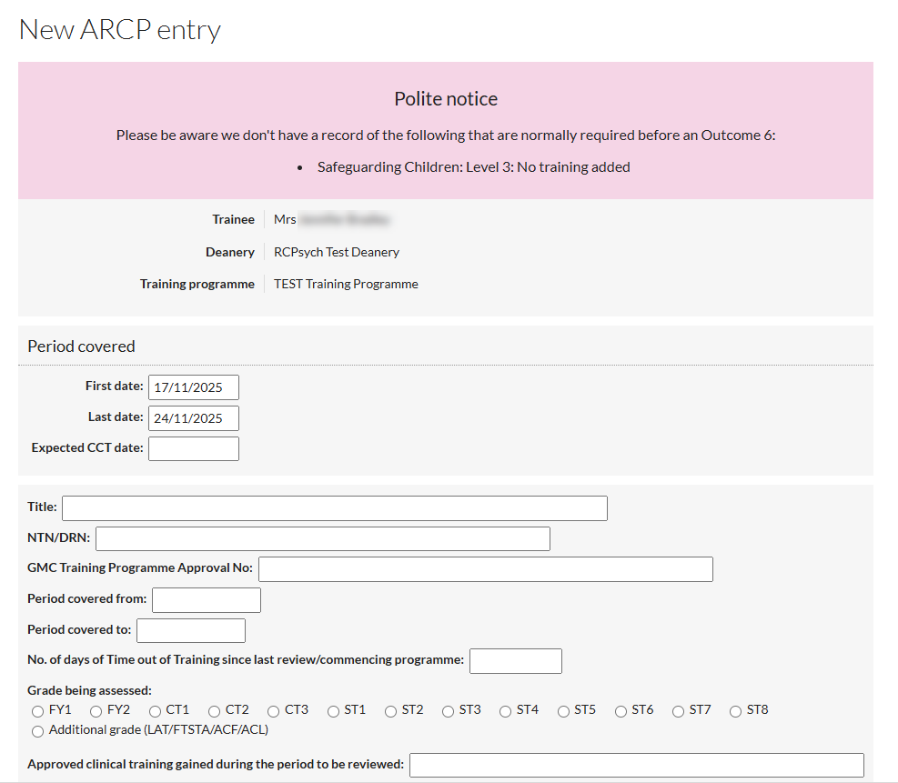Select the ST2 radio button
898x783 pixels.
(x=390, y=711)
